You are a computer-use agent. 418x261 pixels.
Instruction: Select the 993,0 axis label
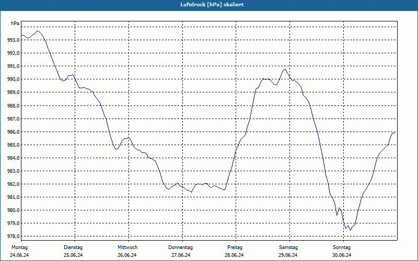[x=14, y=40]
